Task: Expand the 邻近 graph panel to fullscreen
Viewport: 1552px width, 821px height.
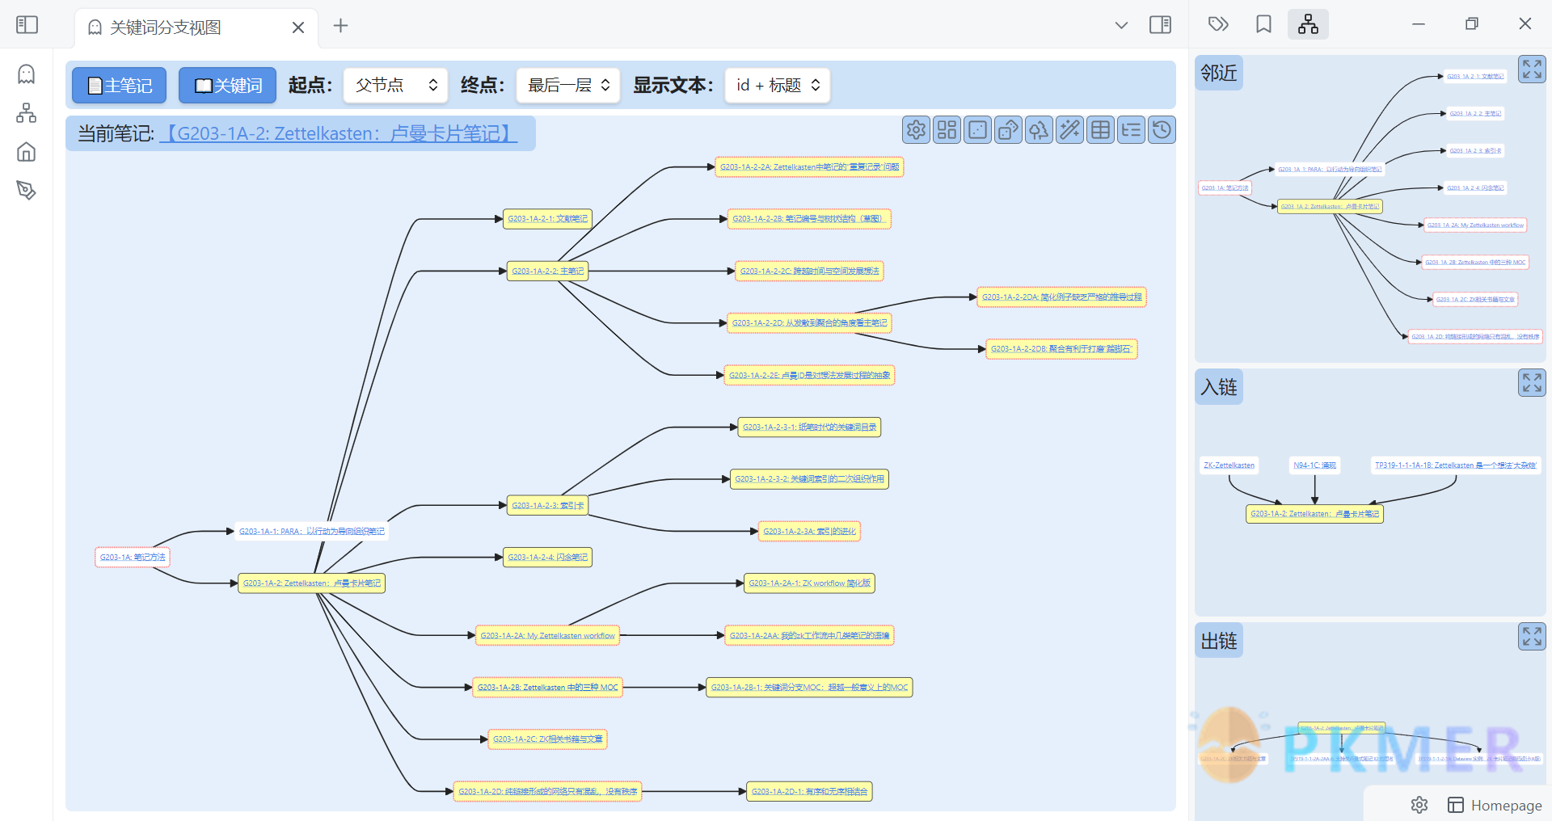Action: [x=1531, y=69]
